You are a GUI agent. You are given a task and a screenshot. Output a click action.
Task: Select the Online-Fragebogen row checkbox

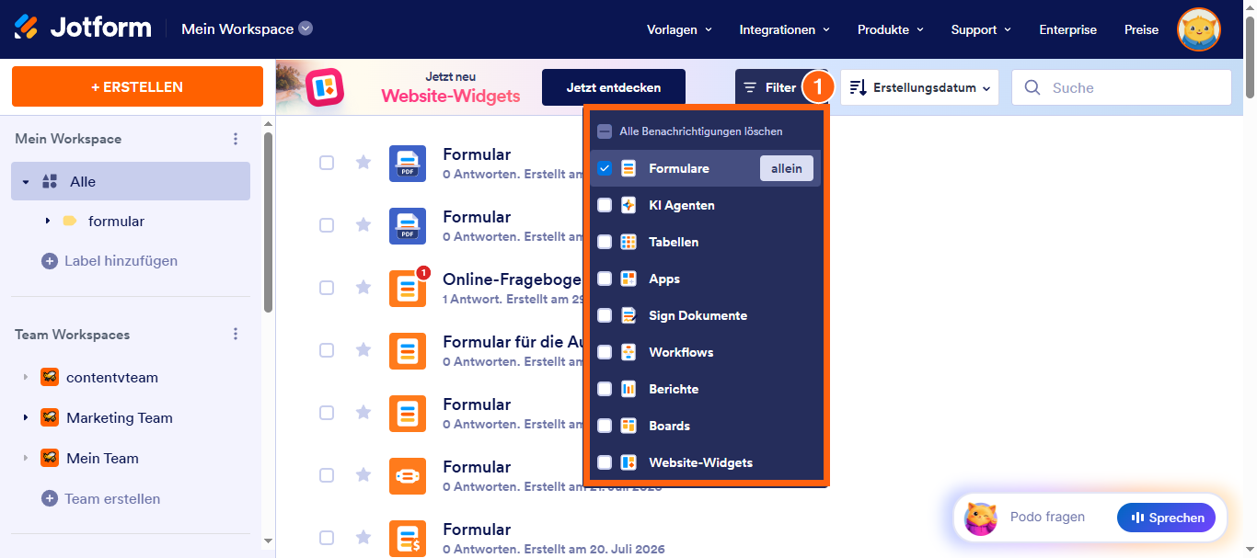[327, 288]
